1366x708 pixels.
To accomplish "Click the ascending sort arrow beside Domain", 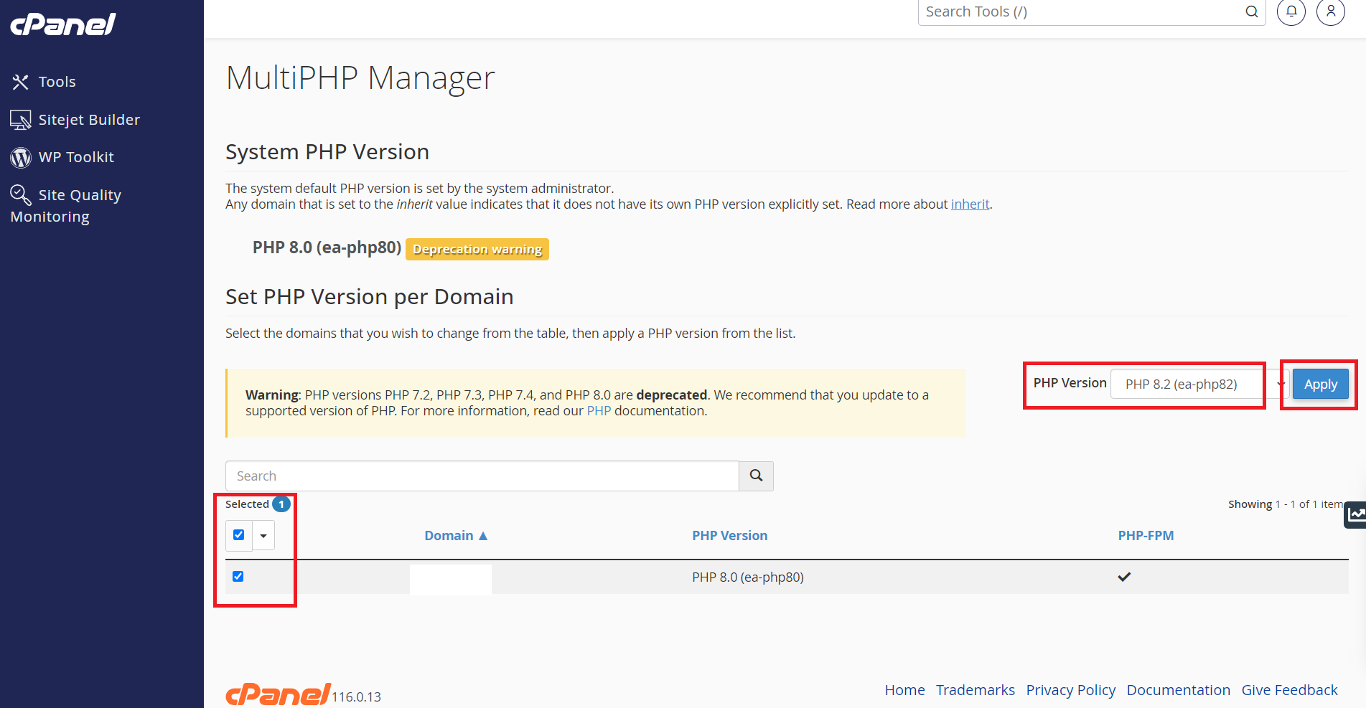I will point(483,536).
